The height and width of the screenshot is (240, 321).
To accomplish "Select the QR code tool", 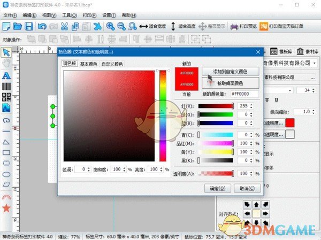I will 6,97.
